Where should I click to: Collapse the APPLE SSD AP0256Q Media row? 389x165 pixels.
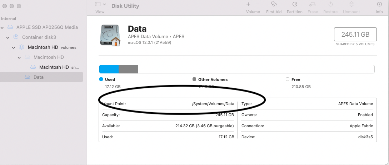pyautogui.click(x=2, y=27)
